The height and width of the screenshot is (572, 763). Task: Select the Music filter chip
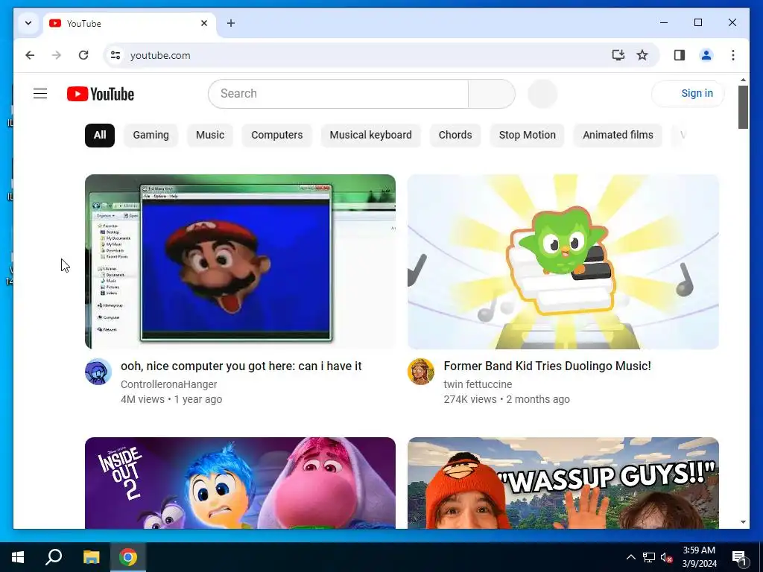[x=210, y=136]
